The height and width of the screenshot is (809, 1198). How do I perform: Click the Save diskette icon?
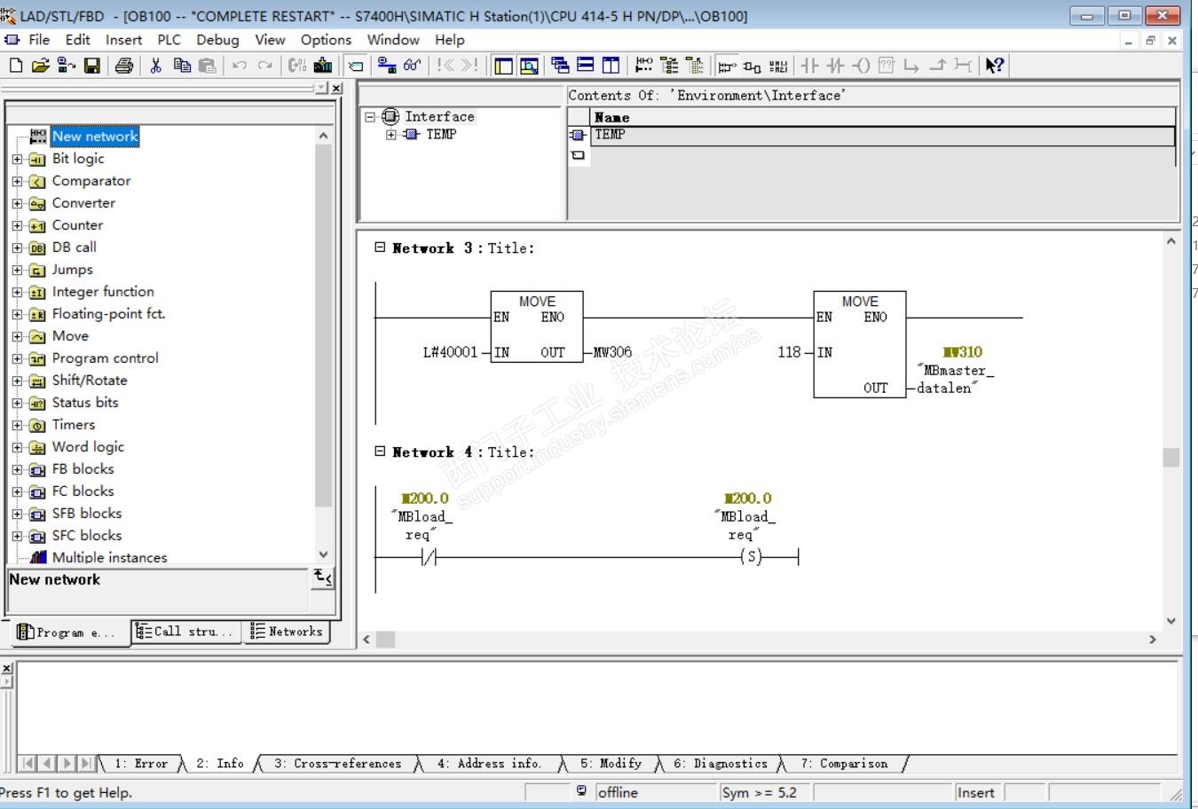[x=91, y=66]
